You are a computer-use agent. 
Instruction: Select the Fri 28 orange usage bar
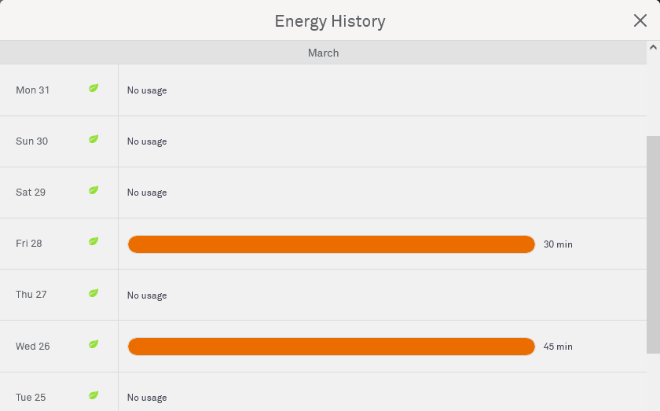point(331,244)
